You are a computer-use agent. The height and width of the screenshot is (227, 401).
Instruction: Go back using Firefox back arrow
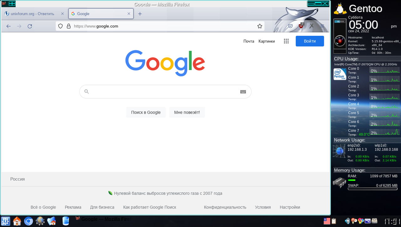(8, 26)
